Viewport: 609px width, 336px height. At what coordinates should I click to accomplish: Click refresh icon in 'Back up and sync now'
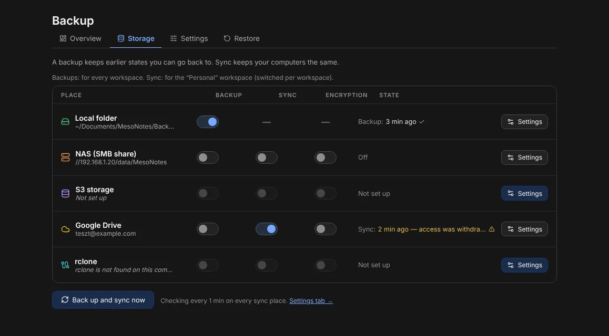[65, 300]
